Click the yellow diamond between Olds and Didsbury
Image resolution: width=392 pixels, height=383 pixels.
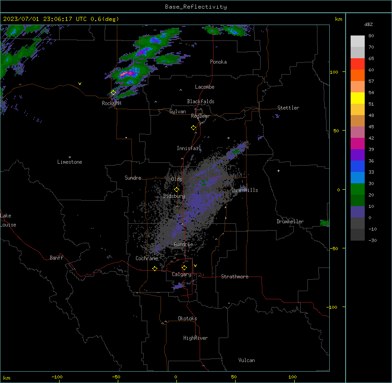(177, 190)
